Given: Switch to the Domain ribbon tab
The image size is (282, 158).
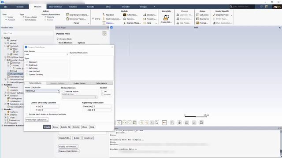Looking at the screenshot, I should click(x=20, y=7).
